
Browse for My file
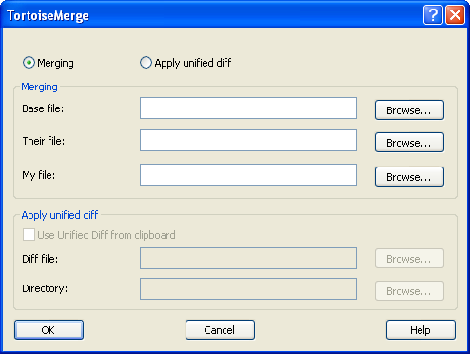(x=409, y=177)
